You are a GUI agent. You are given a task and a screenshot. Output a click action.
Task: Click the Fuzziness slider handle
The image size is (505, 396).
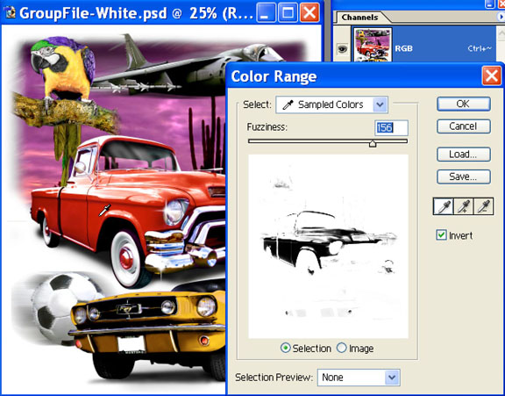(373, 143)
